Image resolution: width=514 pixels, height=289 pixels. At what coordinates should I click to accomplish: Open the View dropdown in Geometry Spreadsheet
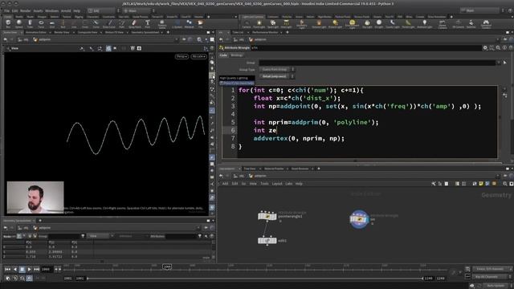[x=100, y=236]
